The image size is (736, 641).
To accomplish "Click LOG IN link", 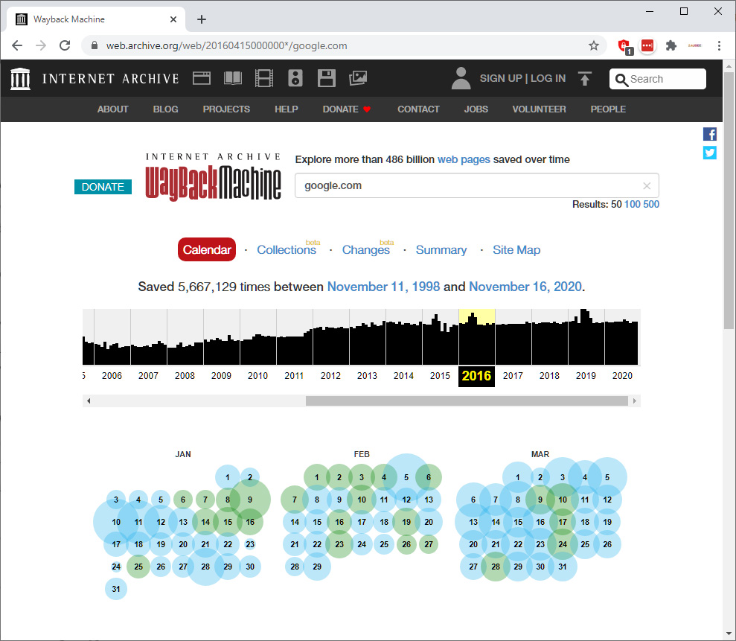I will 548,78.
